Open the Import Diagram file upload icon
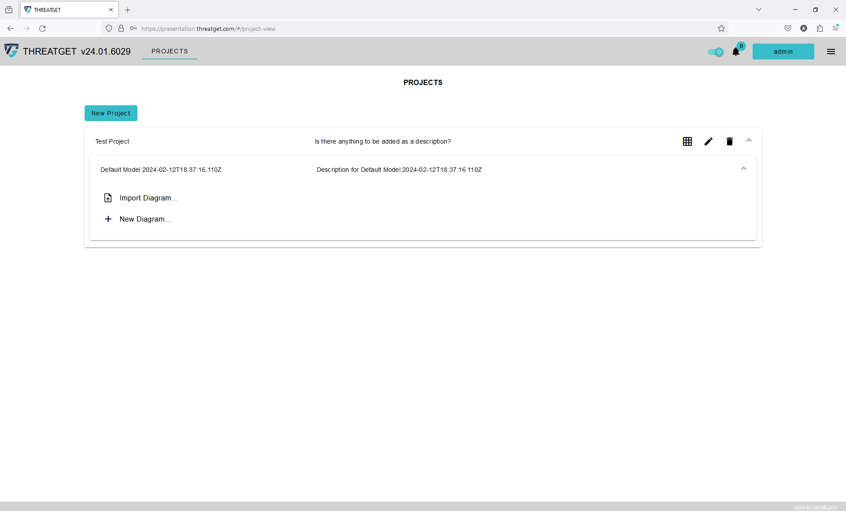Viewport: 846px width, 511px height. coord(108,198)
